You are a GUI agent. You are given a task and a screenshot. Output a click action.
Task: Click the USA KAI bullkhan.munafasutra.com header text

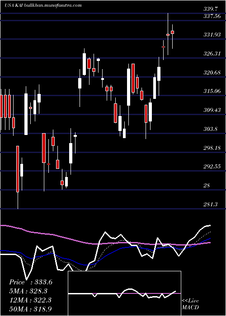43,5
